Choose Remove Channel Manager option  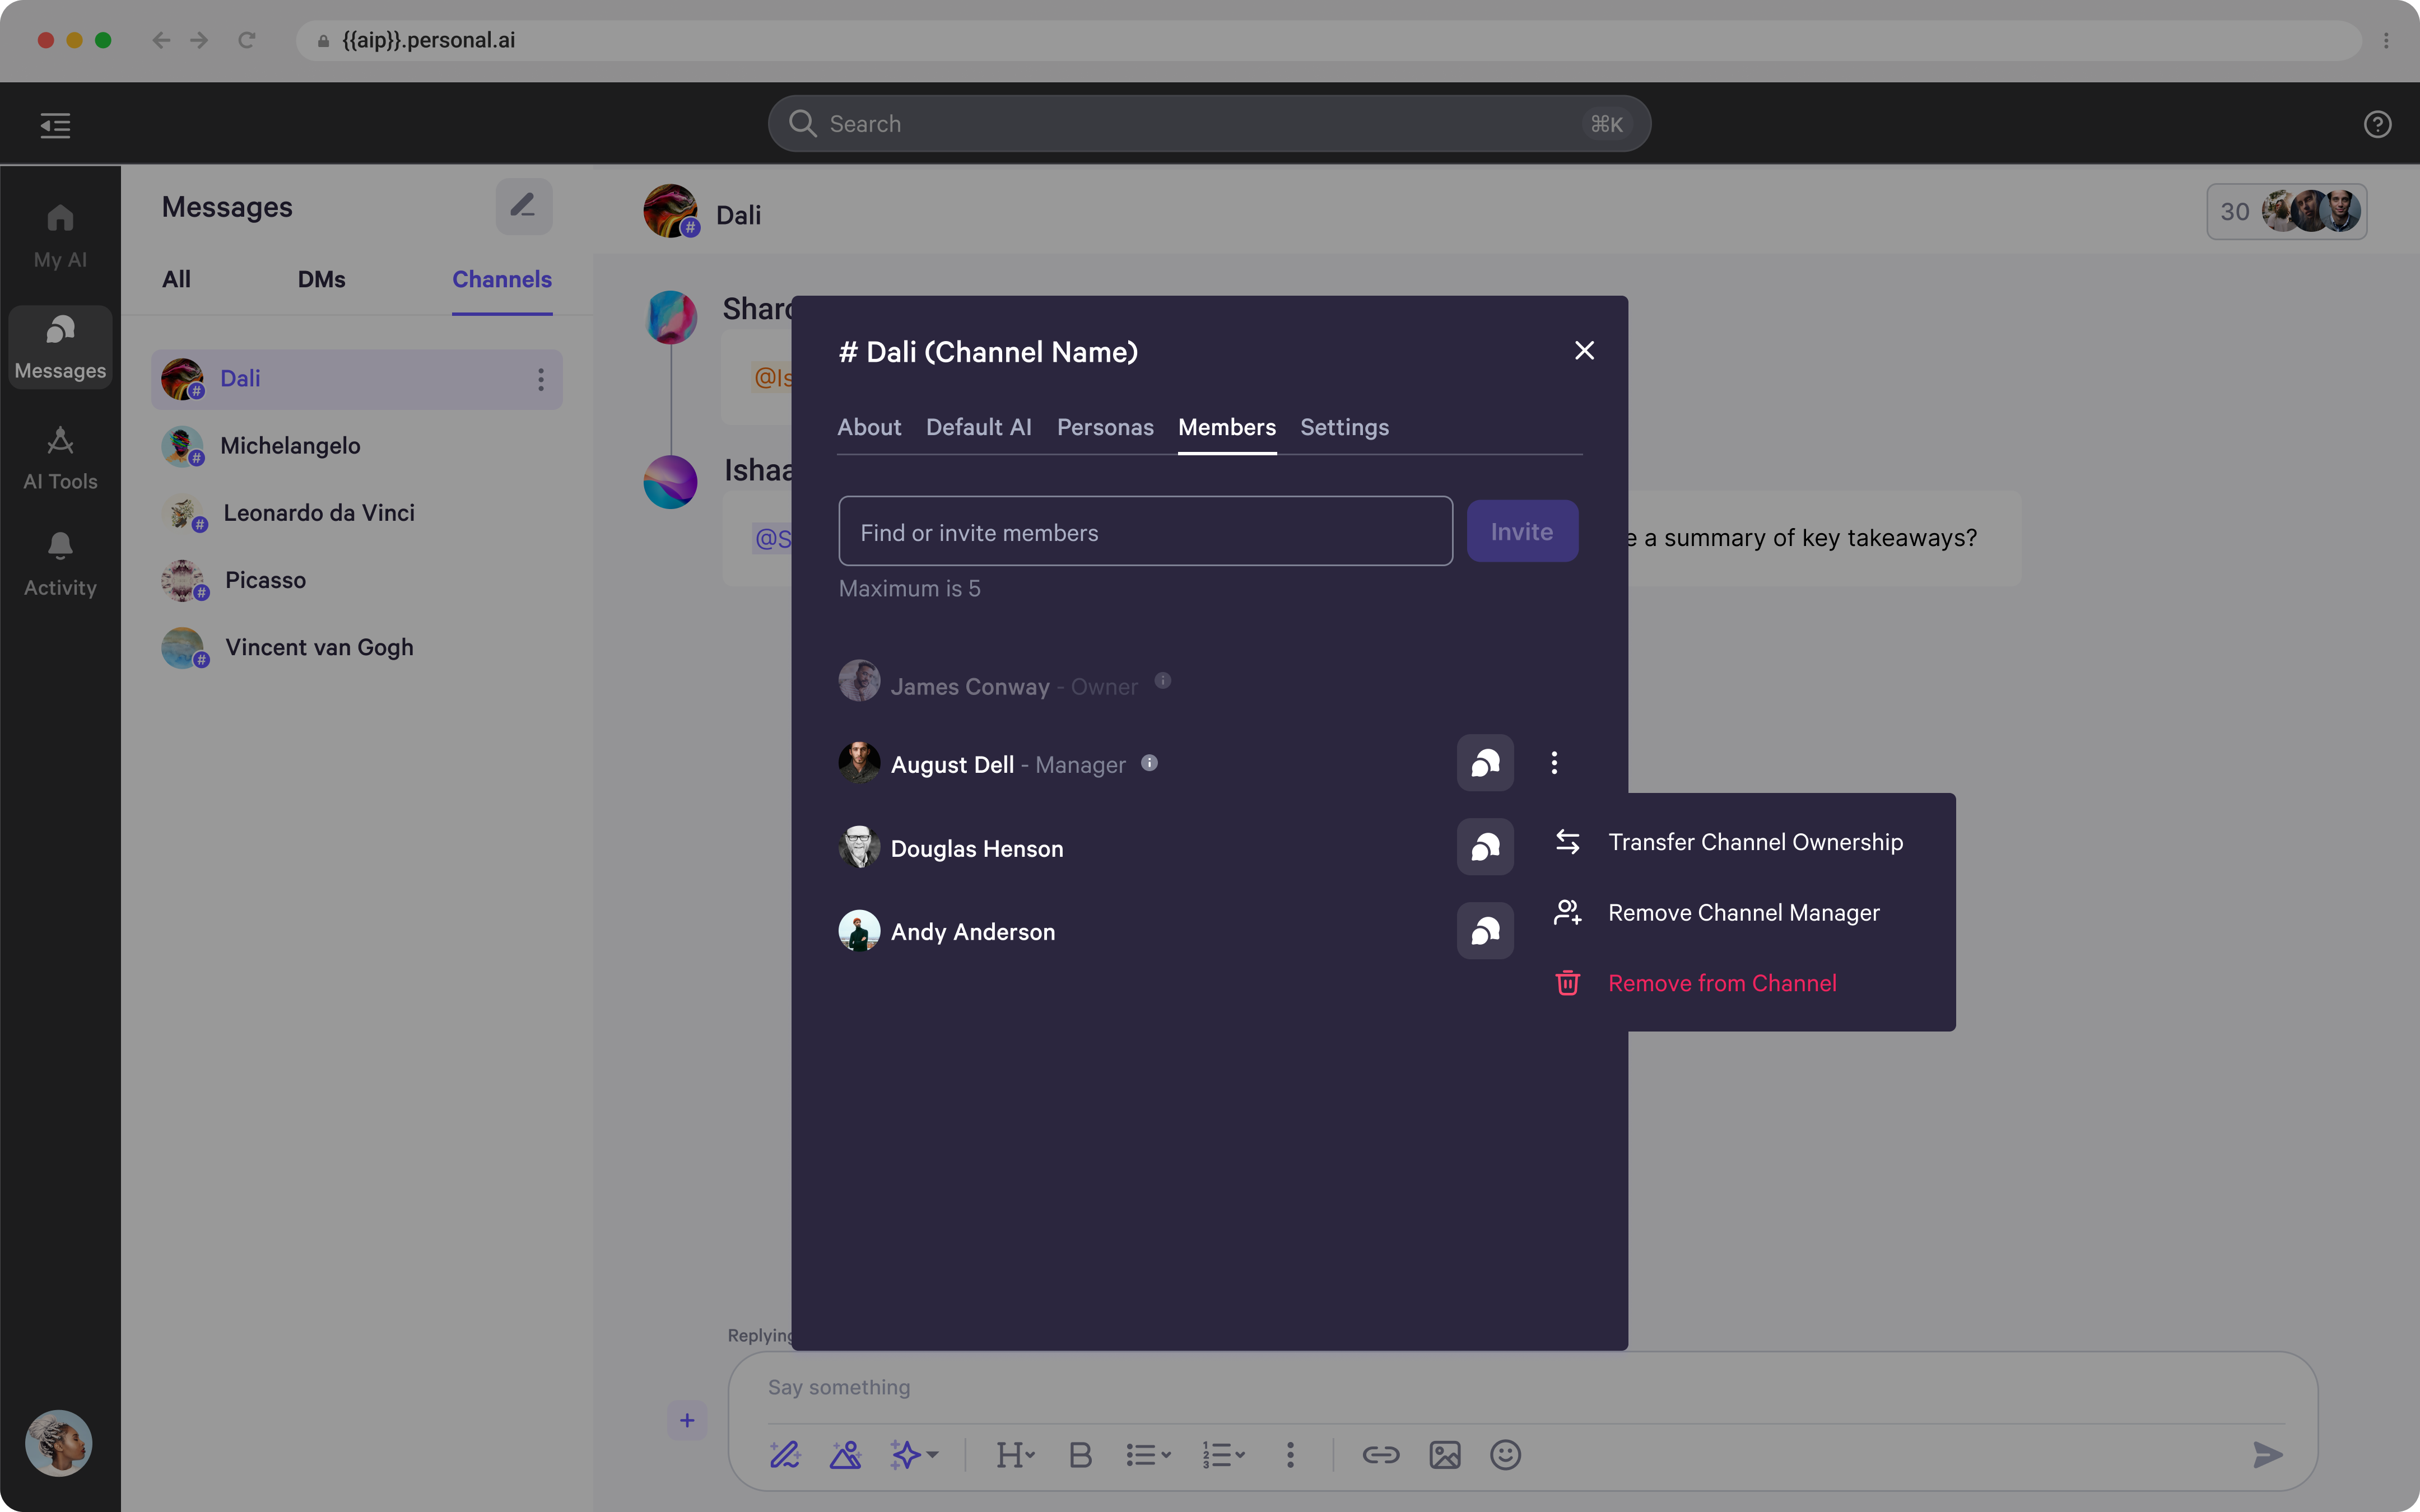pos(1743,913)
